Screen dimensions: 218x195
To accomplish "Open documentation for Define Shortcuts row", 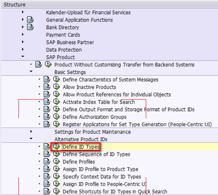I will [47, 191].
